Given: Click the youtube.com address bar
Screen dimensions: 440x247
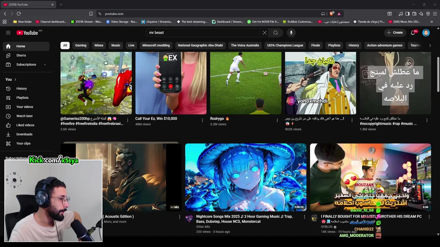Looking at the screenshot, I should 210,14.
